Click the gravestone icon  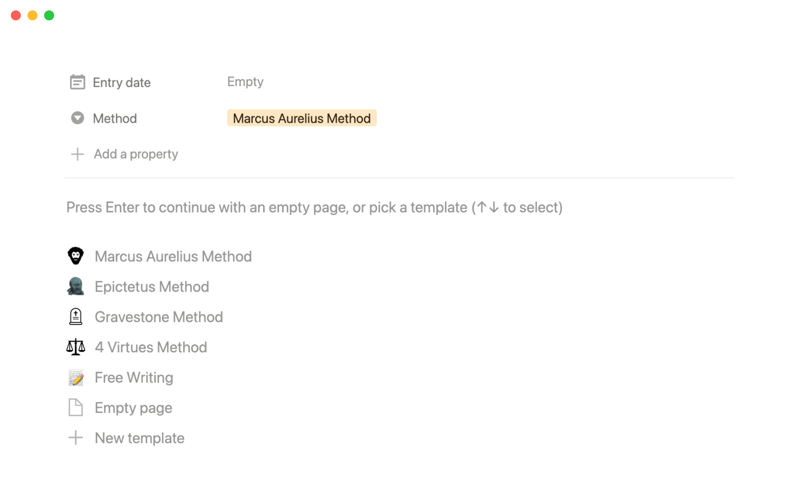(x=76, y=317)
